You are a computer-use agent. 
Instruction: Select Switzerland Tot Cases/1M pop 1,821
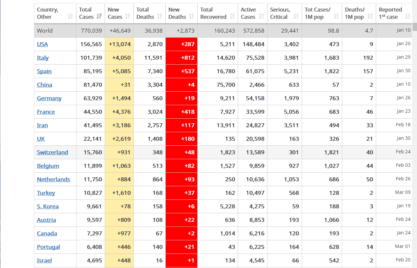click(331, 152)
